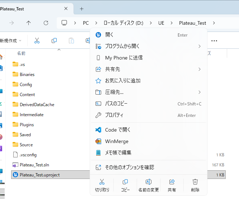The height and width of the screenshot is (199, 239).
Task: Click the toolbar scissors cut icon
Action: (37, 41)
